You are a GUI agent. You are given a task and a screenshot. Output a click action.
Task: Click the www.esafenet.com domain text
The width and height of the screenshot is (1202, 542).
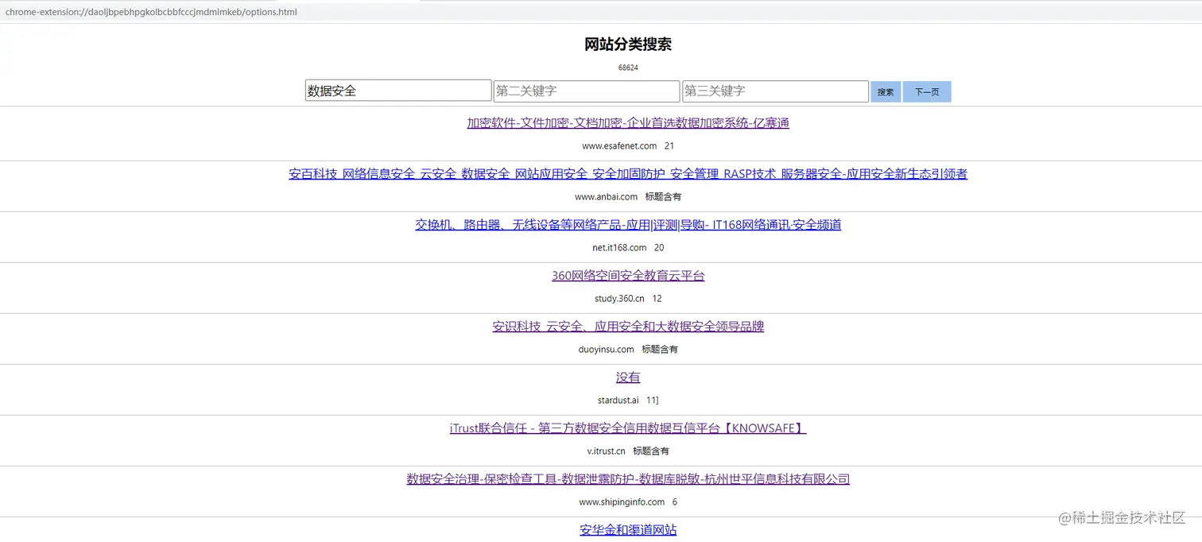tap(619, 146)
